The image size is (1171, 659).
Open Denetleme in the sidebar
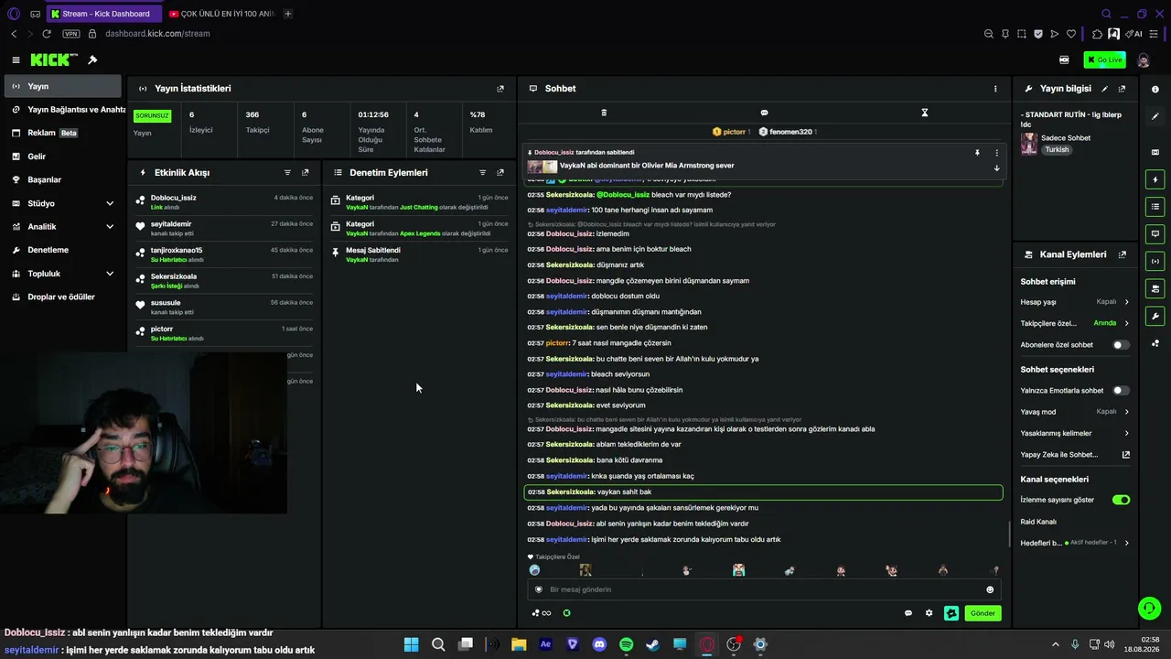click(60, 250)
